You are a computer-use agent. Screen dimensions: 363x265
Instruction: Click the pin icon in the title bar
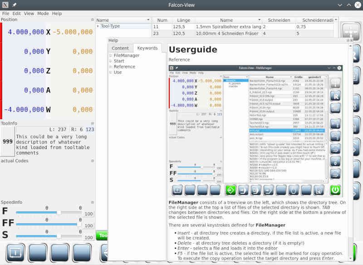pyautogui.click(x=14, y=5)
